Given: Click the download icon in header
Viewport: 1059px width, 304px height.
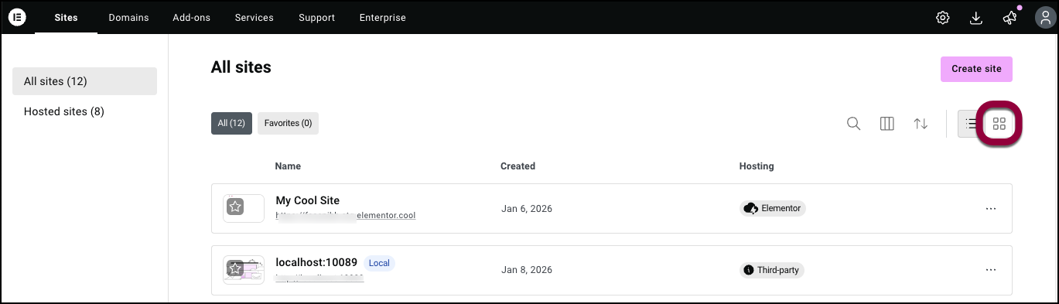Looking at the screenshot, I should click(975, 18).
